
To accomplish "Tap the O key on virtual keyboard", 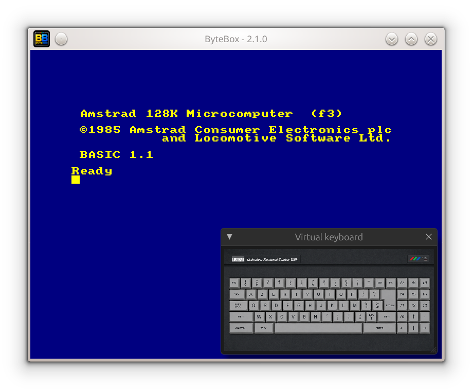I will point(341,294).
